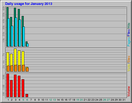Select the red Volume bar for day 3
This screenshot has width=132, height=103.
coord(15,86)
